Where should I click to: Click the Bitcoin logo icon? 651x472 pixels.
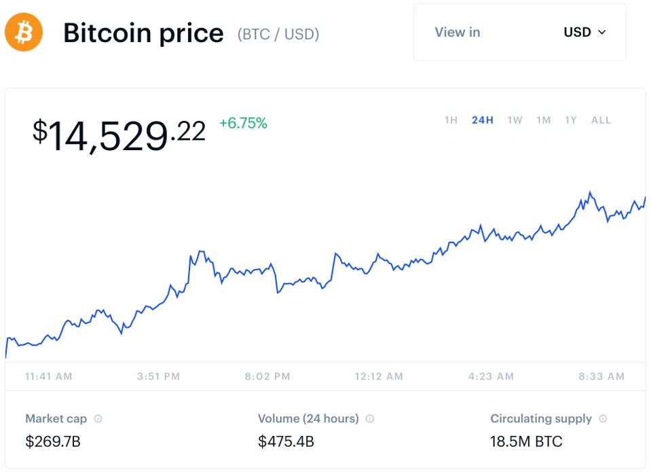(24, 32)
